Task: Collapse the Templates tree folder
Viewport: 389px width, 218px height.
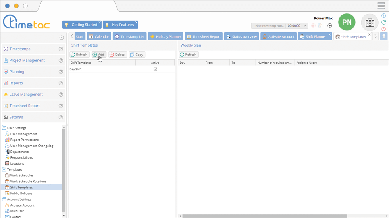Action: [4, 169]
